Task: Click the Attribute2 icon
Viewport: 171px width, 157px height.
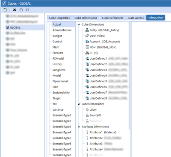Action: point(87,138)
